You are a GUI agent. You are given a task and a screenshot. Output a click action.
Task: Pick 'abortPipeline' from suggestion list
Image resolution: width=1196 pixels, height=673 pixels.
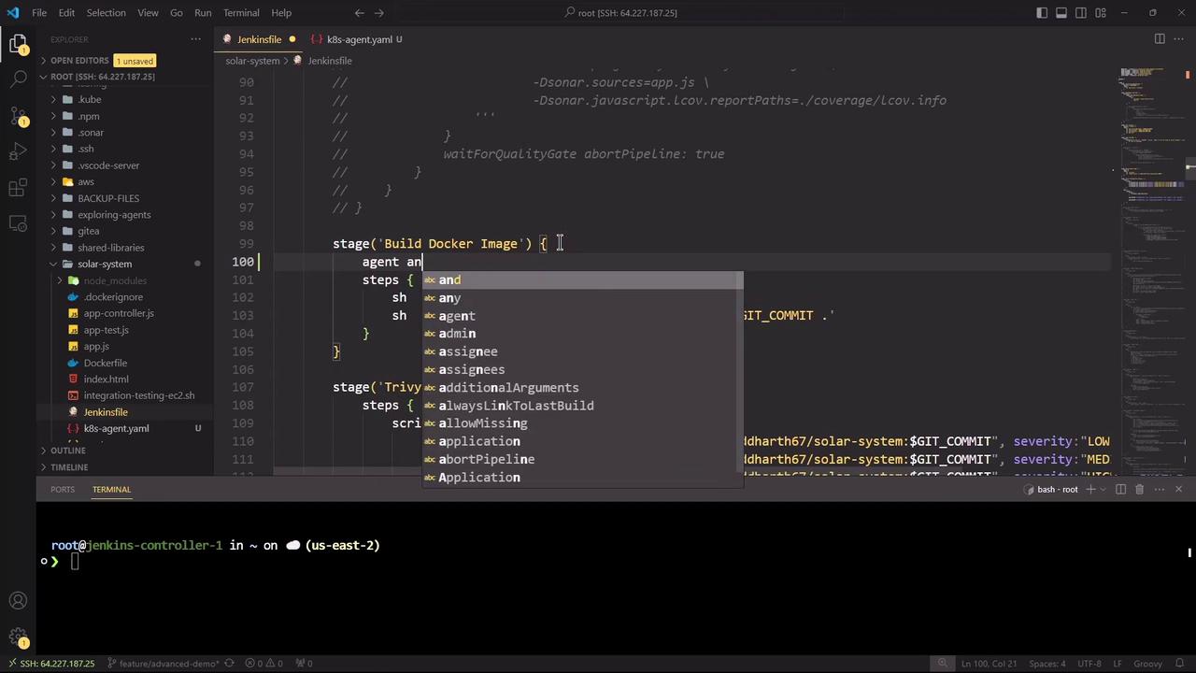tap(582, 460)
